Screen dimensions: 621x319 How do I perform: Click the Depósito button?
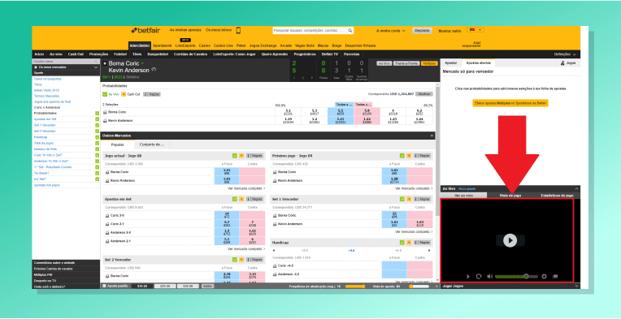click(422, 30)
